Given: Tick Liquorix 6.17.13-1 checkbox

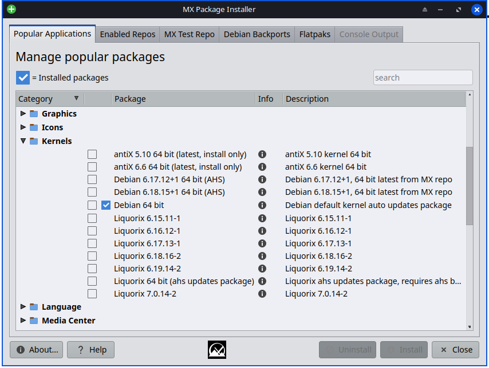Looking at the screenshot, I should tap(92, 243).
